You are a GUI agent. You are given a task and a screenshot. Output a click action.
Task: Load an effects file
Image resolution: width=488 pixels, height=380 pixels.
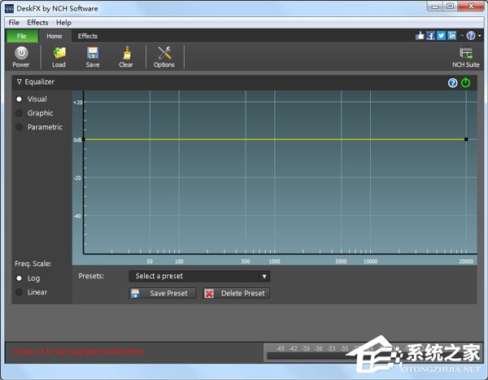click(59, 57)
